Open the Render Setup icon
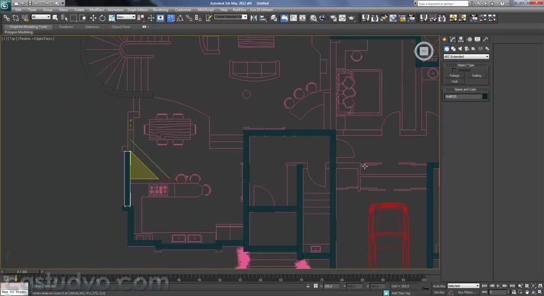Image resolution: width=544 pixels, height=296 pixels. (x=333, y=18)
